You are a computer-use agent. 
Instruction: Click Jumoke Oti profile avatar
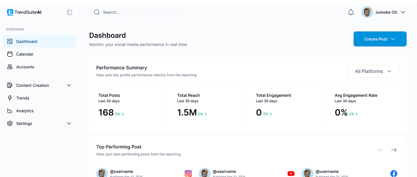pos(367,12)
